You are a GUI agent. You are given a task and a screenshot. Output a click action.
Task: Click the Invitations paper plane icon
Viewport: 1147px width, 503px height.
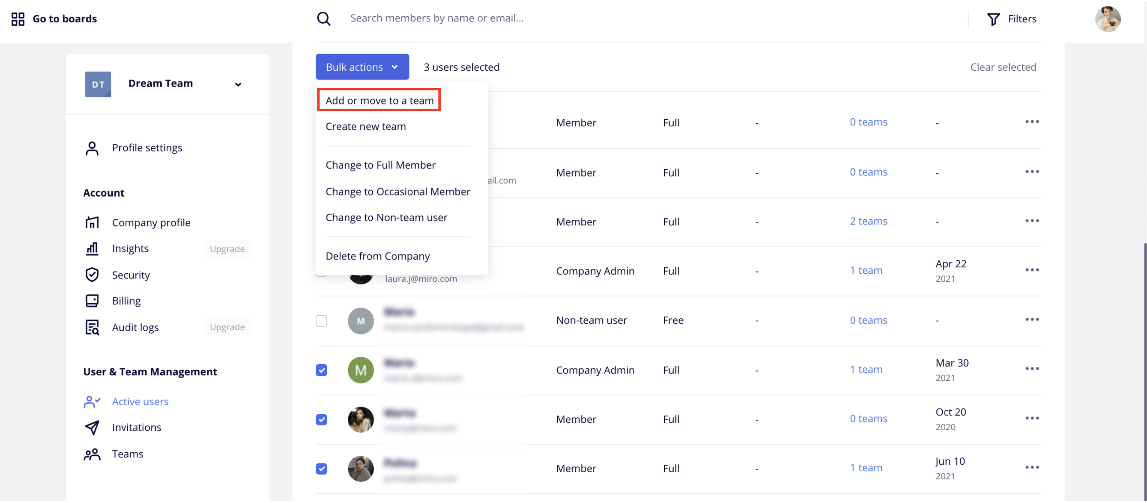(92, 428)
